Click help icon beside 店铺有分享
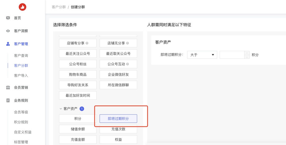Viewport: 286px width, 145px height. pyautogui.click(x=87, y=43)
